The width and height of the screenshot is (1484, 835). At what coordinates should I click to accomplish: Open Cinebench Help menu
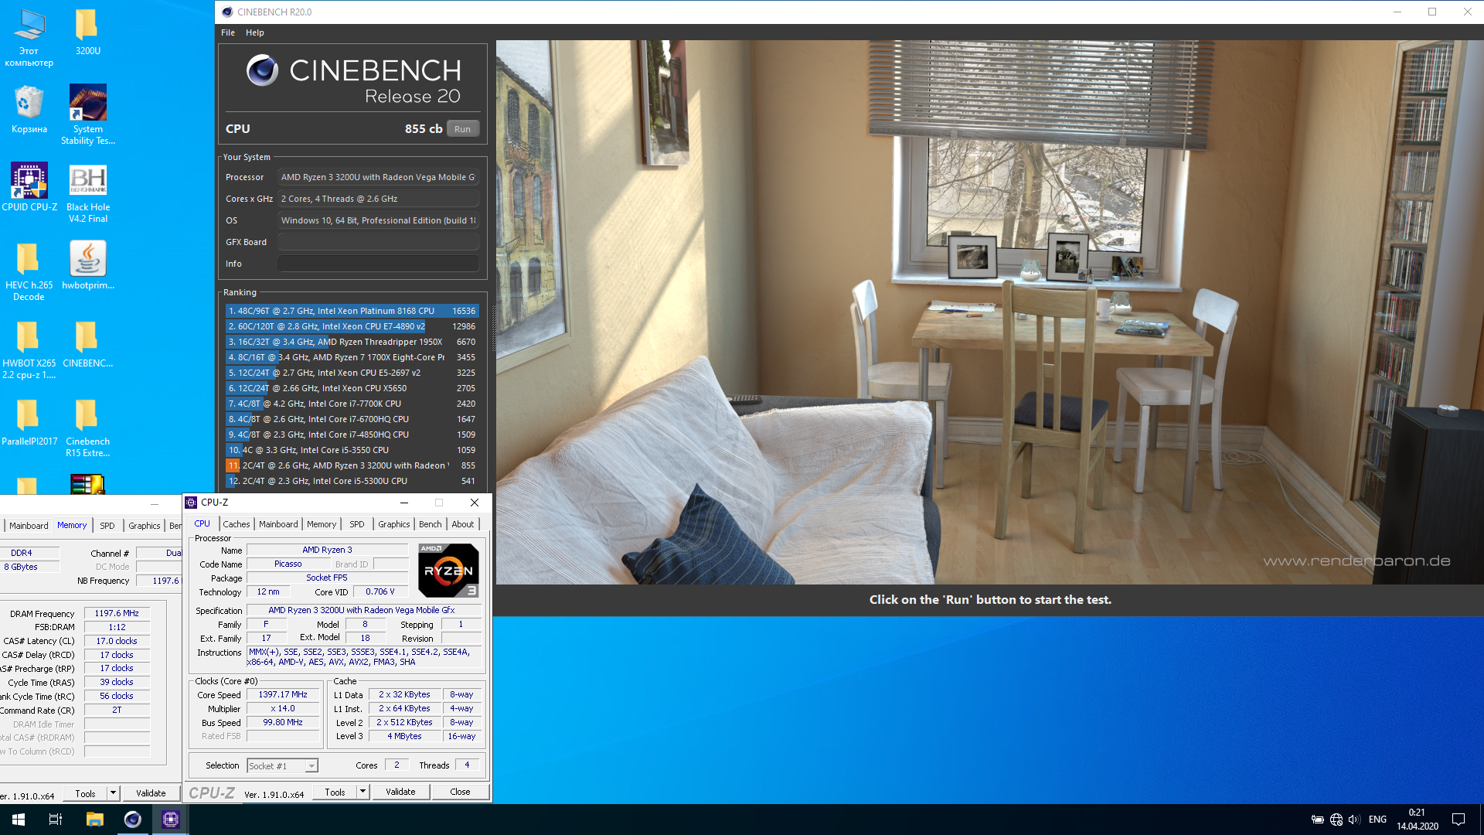coord(255,32)
